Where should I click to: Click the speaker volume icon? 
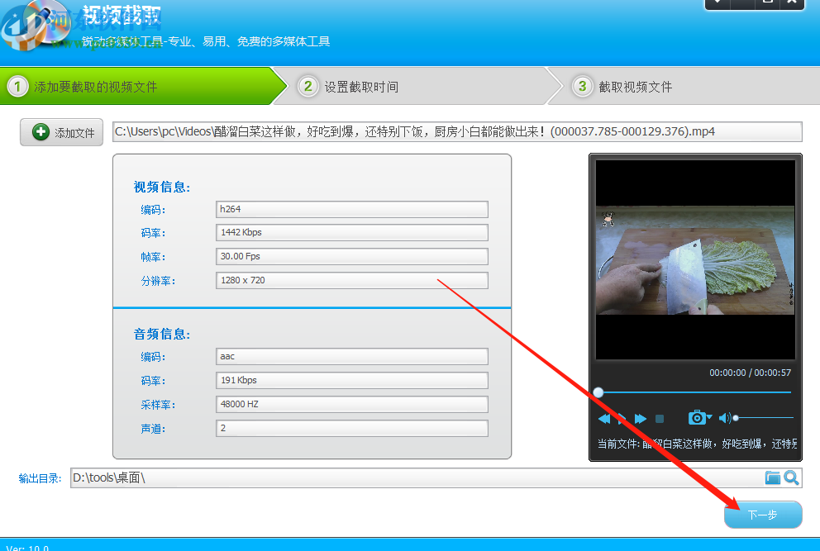tap(724, 417)
